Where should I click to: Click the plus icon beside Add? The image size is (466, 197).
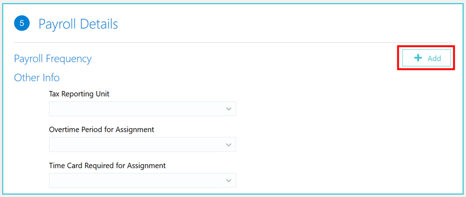[418, 58]
